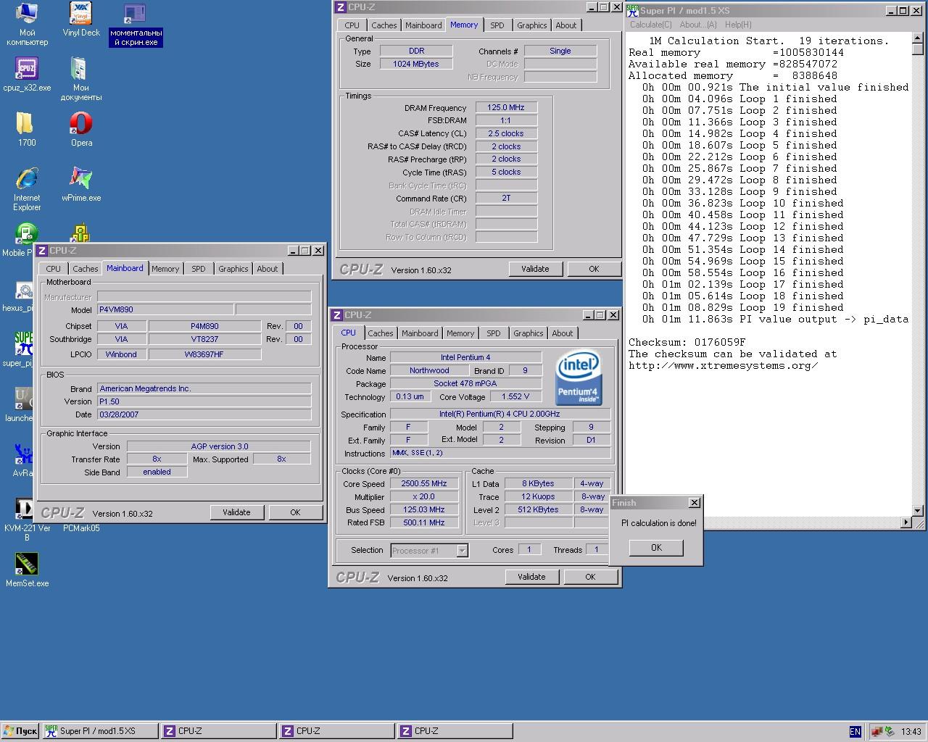Launch the Opera desktop icon
The width and height of the screenshot is (928, 742).
coord(81,130)
